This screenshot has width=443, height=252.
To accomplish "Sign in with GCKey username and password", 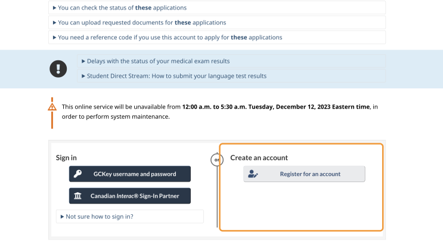I will tap(129, 174).
